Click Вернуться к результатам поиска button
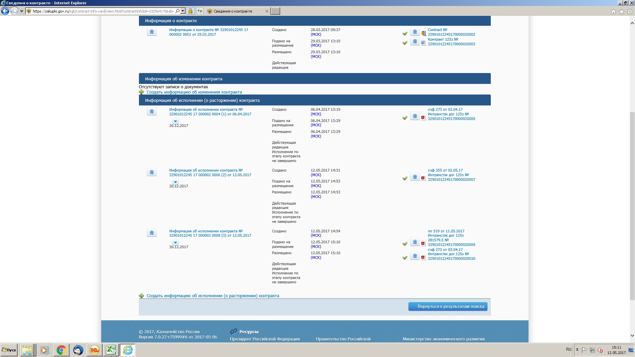 tap(448, 306)
